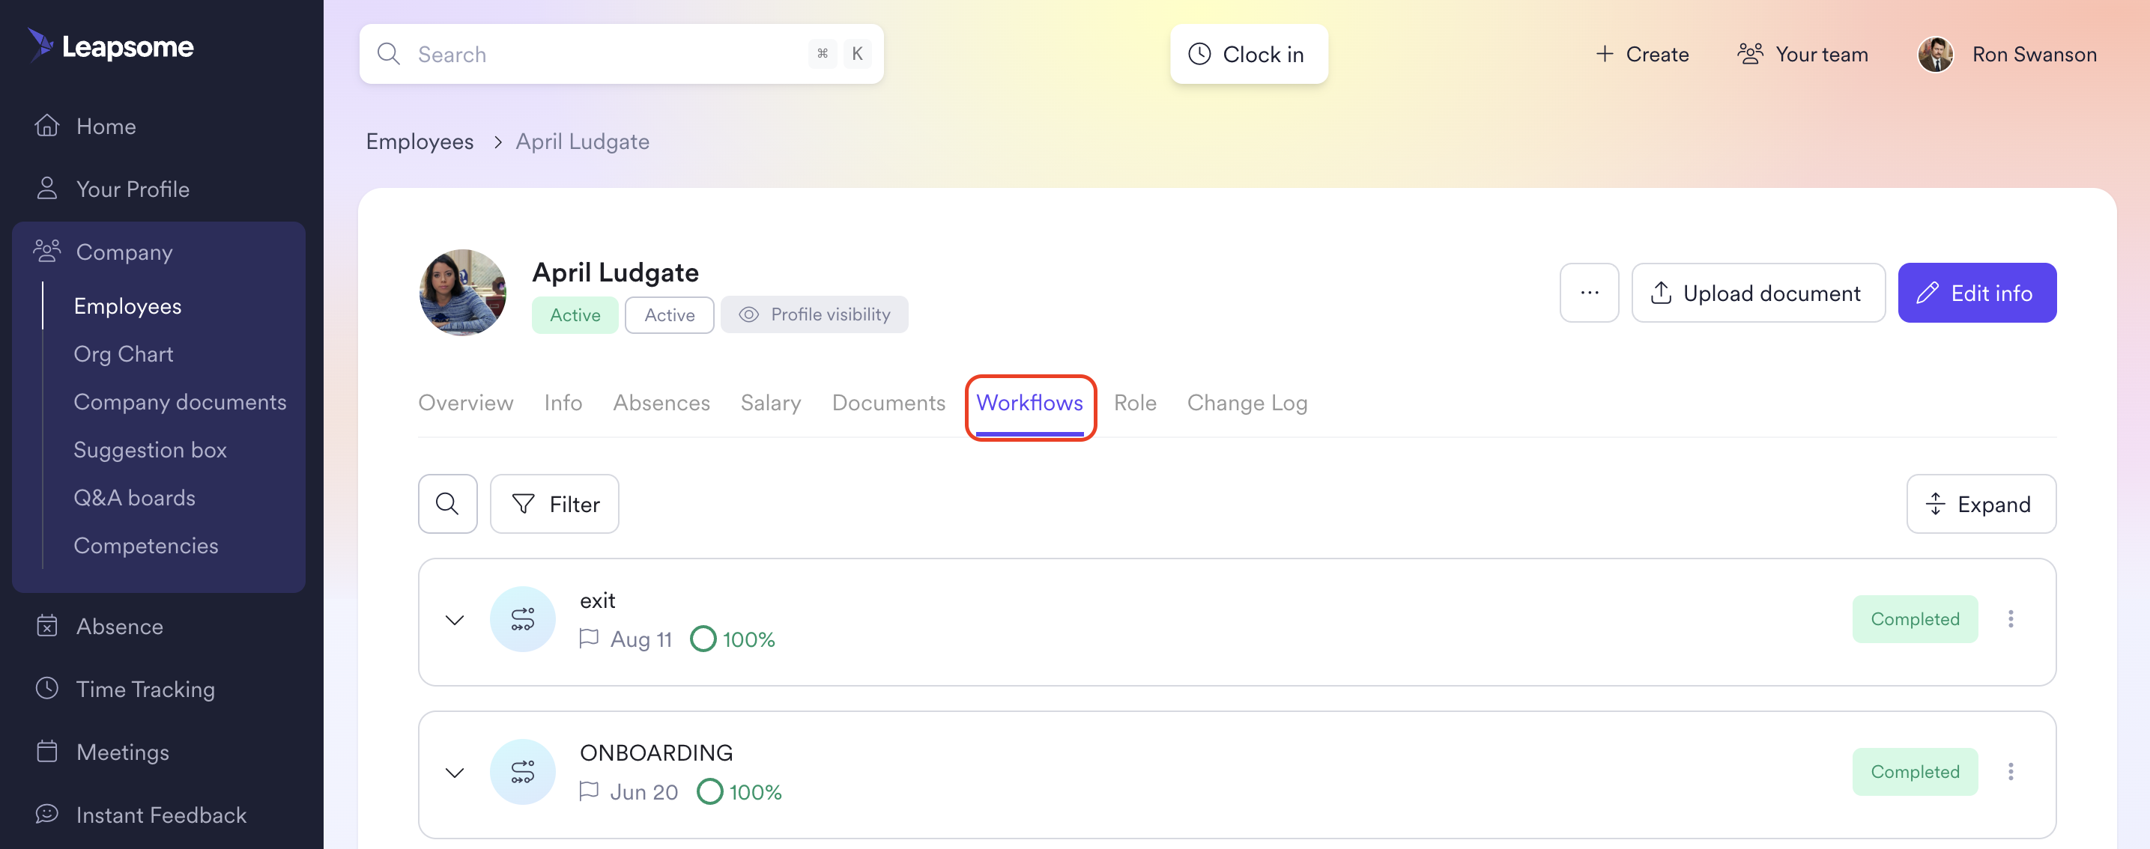Open kebab menu for ONBOARDING workflow
This screenshot has height=849, width=2150.
click(x=2010, y=771)
